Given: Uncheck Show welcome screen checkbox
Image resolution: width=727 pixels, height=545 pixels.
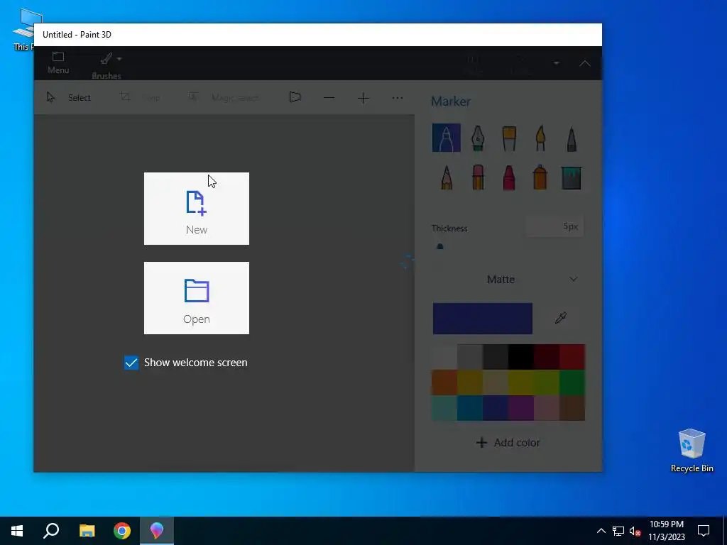Looking at the screenshot, I should point(131,363).
